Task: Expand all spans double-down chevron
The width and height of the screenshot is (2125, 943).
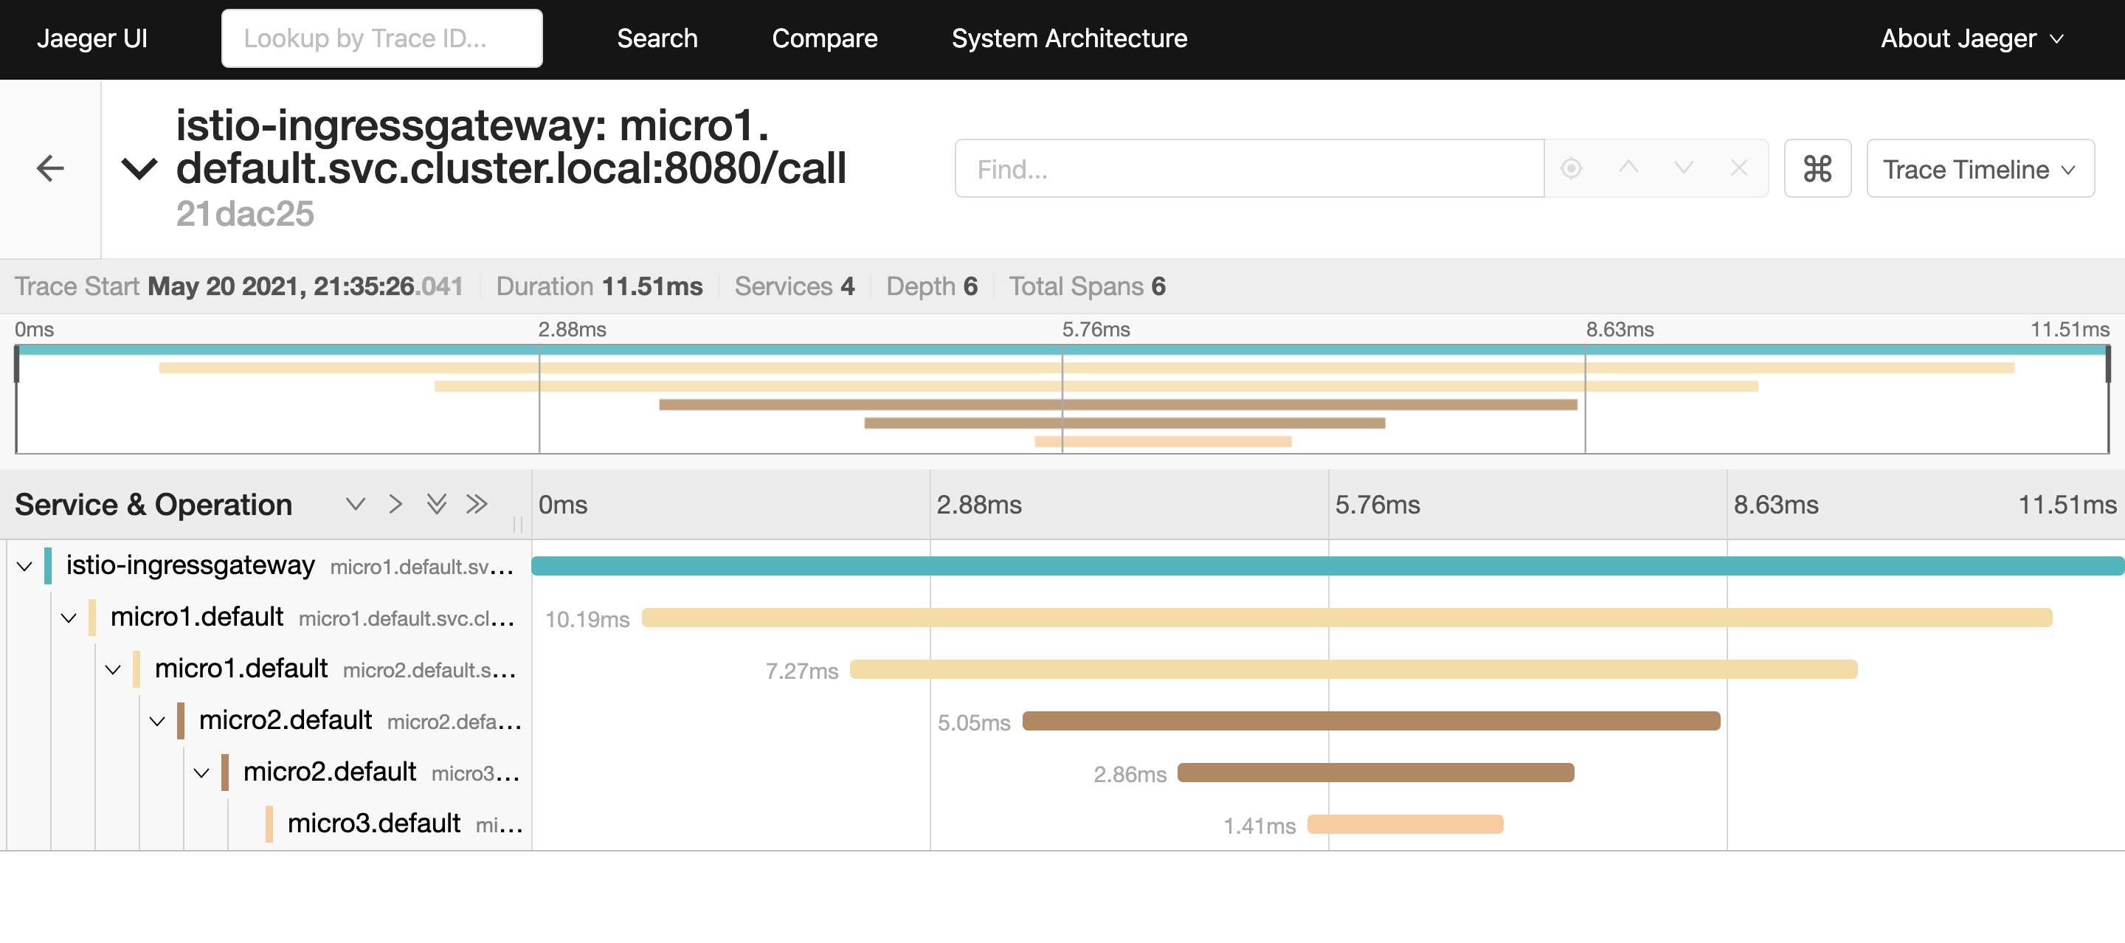Action: pyautogui.click(x=436, y=504)
